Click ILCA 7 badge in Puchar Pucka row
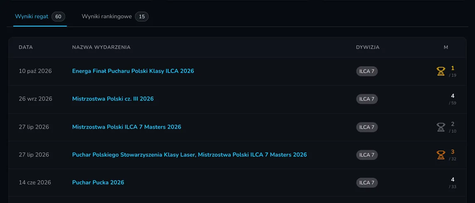Viewport: 475px width, 203px height. [x=367, y=183]
